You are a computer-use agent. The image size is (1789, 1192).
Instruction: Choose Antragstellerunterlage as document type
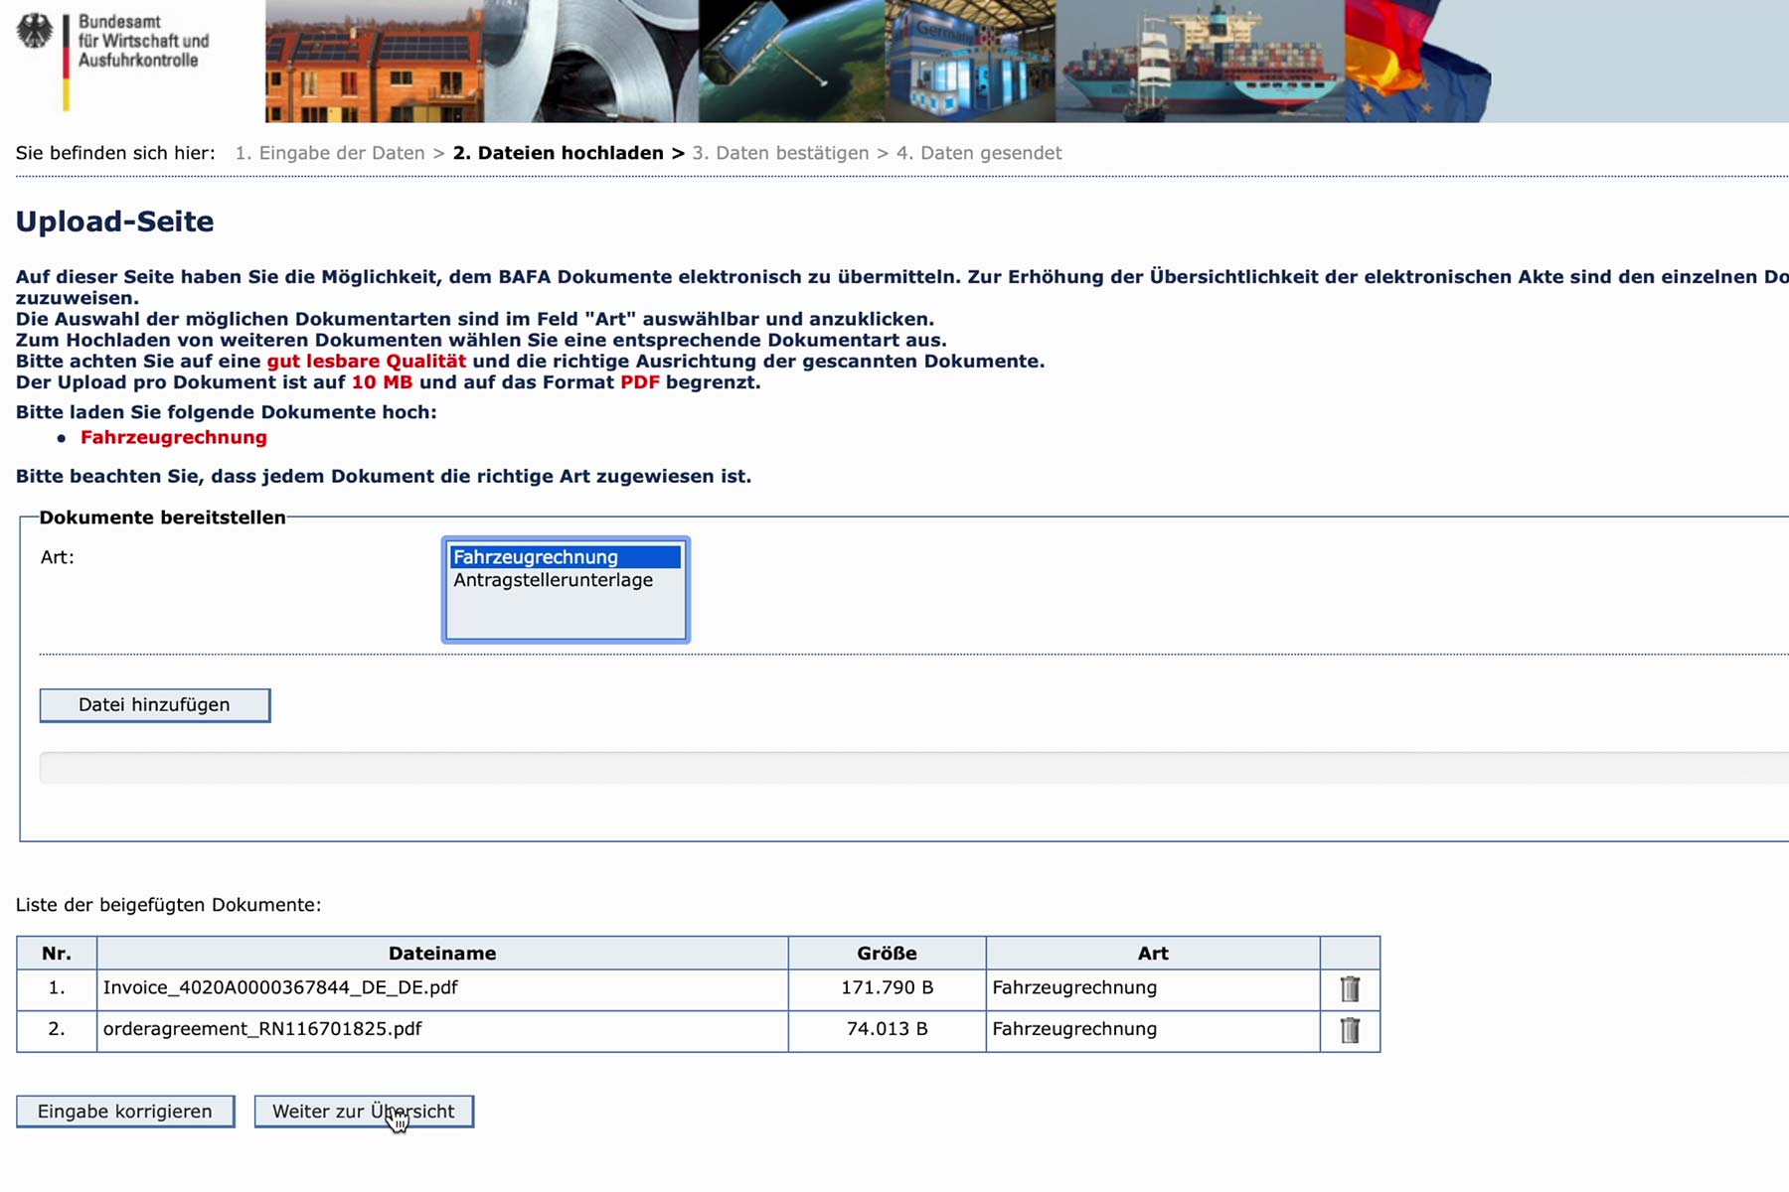pos(554,580)
